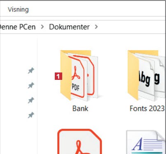The image size is (166, 154).
Task: Click the topmost pin icon in navigation pane
Action: click(x=31, y=70)
